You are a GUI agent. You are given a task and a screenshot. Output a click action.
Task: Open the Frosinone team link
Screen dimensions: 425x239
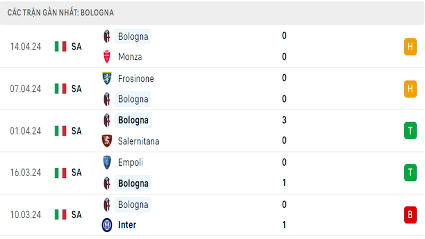pos(136,79)
